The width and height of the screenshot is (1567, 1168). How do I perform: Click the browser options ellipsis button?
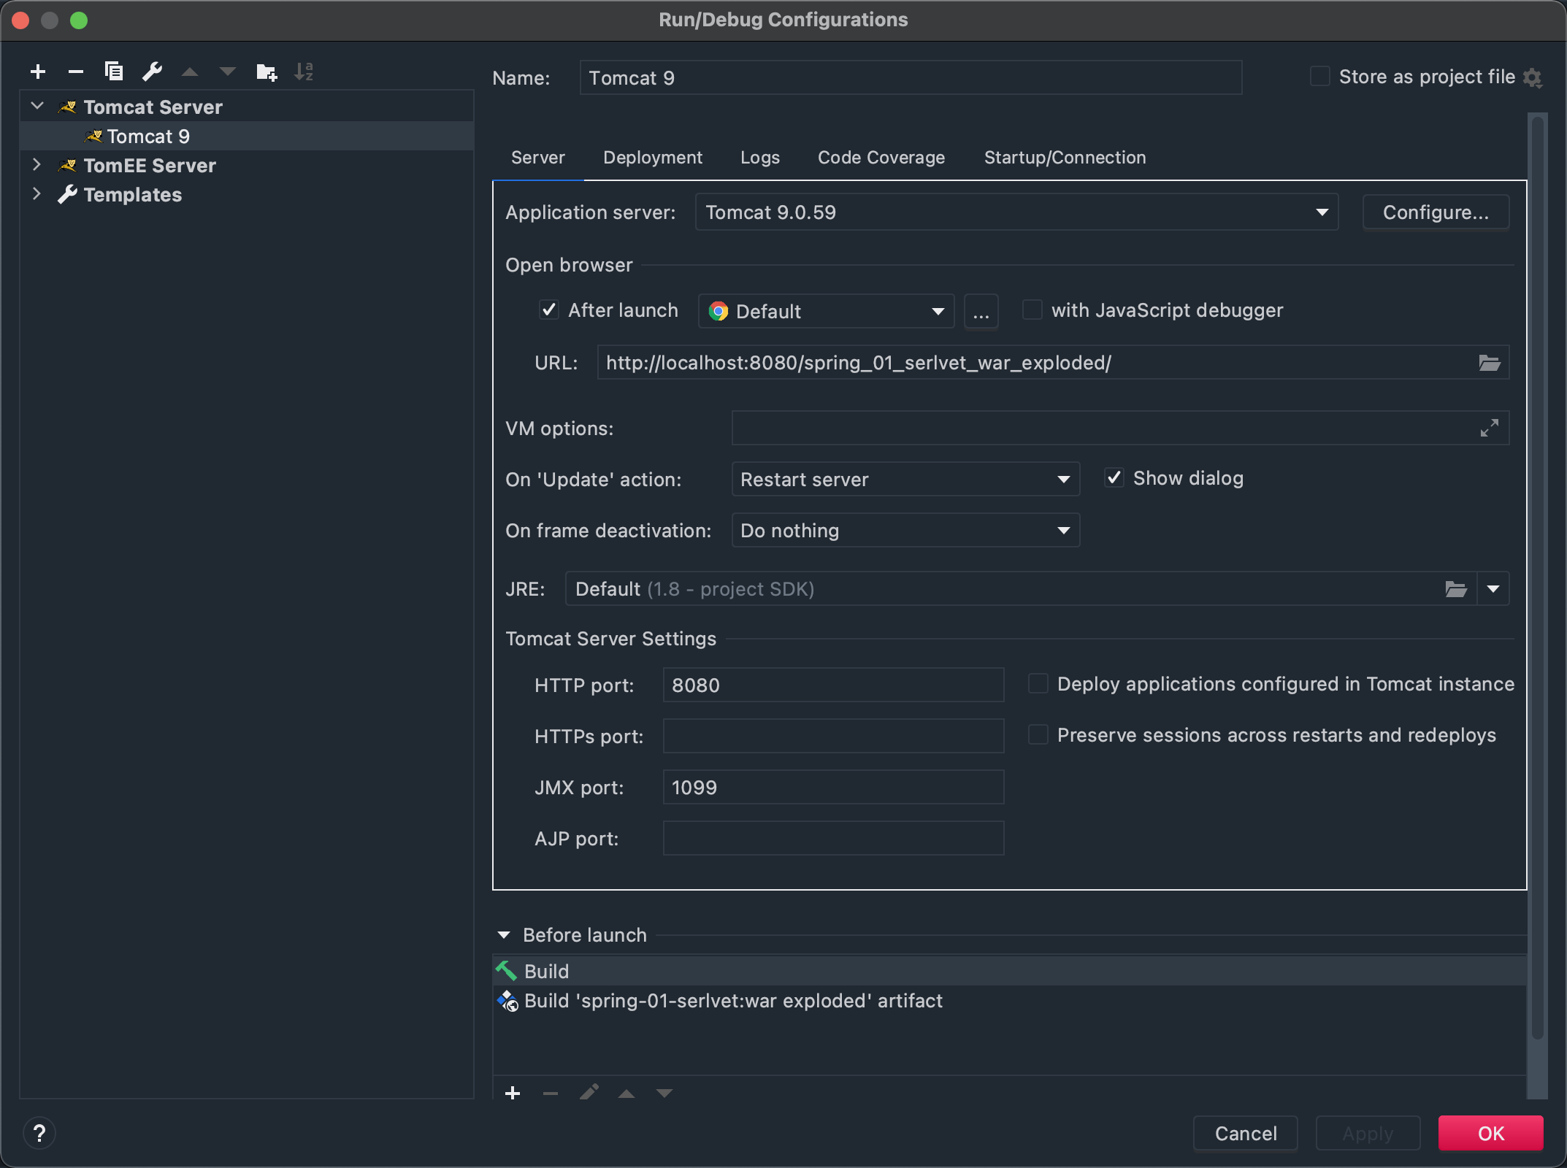point(981,312)
